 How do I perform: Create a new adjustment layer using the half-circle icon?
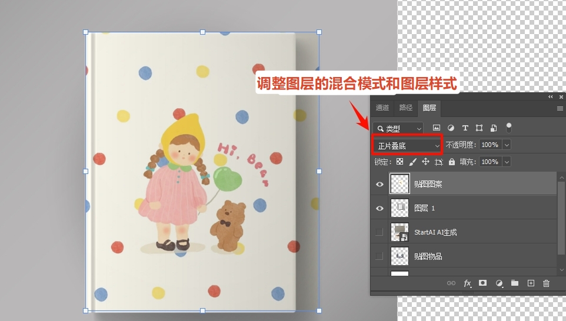499,283
